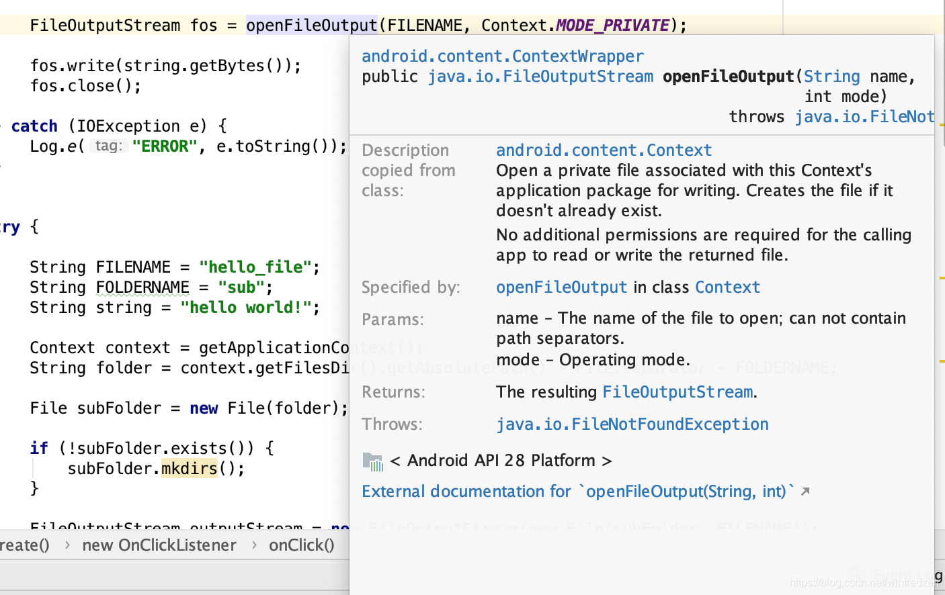Viewport: 945px width, 595px height.
Task: Click "hello world!" string literal
Action: tap(245, 308)
